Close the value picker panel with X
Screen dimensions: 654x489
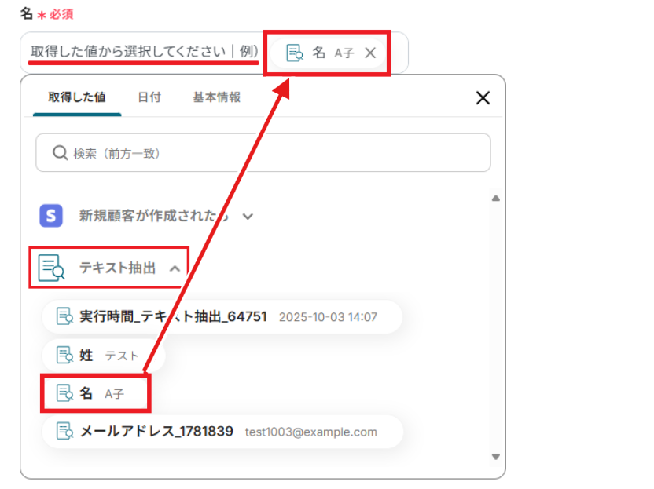pos(483,98)
